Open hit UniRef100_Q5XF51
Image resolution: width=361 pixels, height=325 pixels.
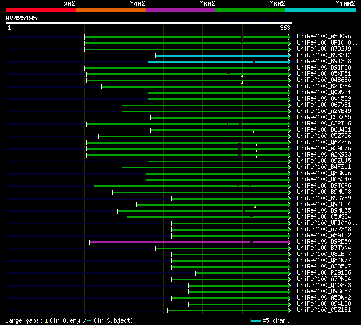pos(324,74)
